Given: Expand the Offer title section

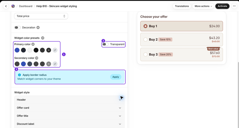Looking at the screenshot, I should click(x=69, y=116).
